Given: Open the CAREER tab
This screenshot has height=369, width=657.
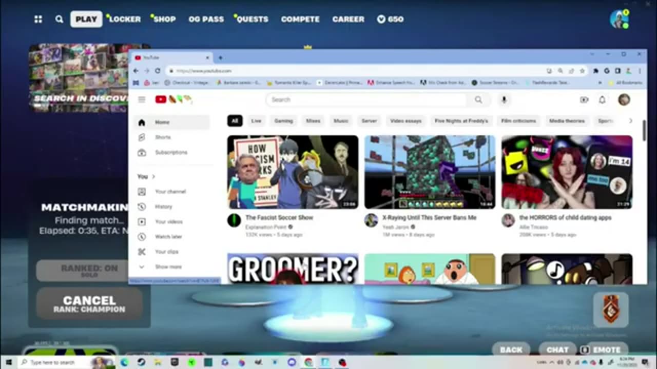Looking at the screenshot, I should 348,19.
